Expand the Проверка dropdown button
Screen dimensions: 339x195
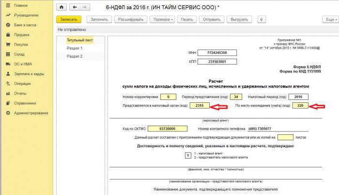(x=162, y=19)
